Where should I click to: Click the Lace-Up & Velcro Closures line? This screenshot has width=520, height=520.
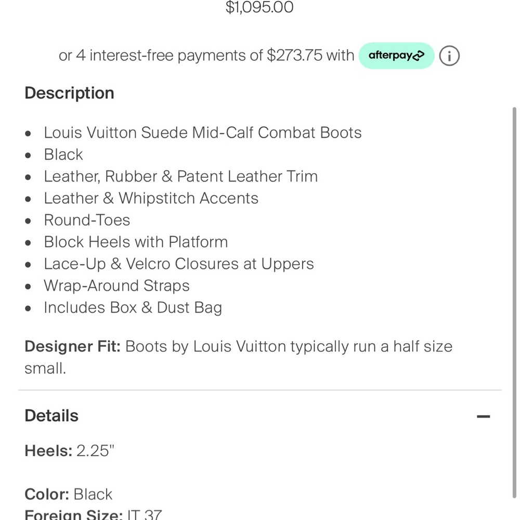178,264
